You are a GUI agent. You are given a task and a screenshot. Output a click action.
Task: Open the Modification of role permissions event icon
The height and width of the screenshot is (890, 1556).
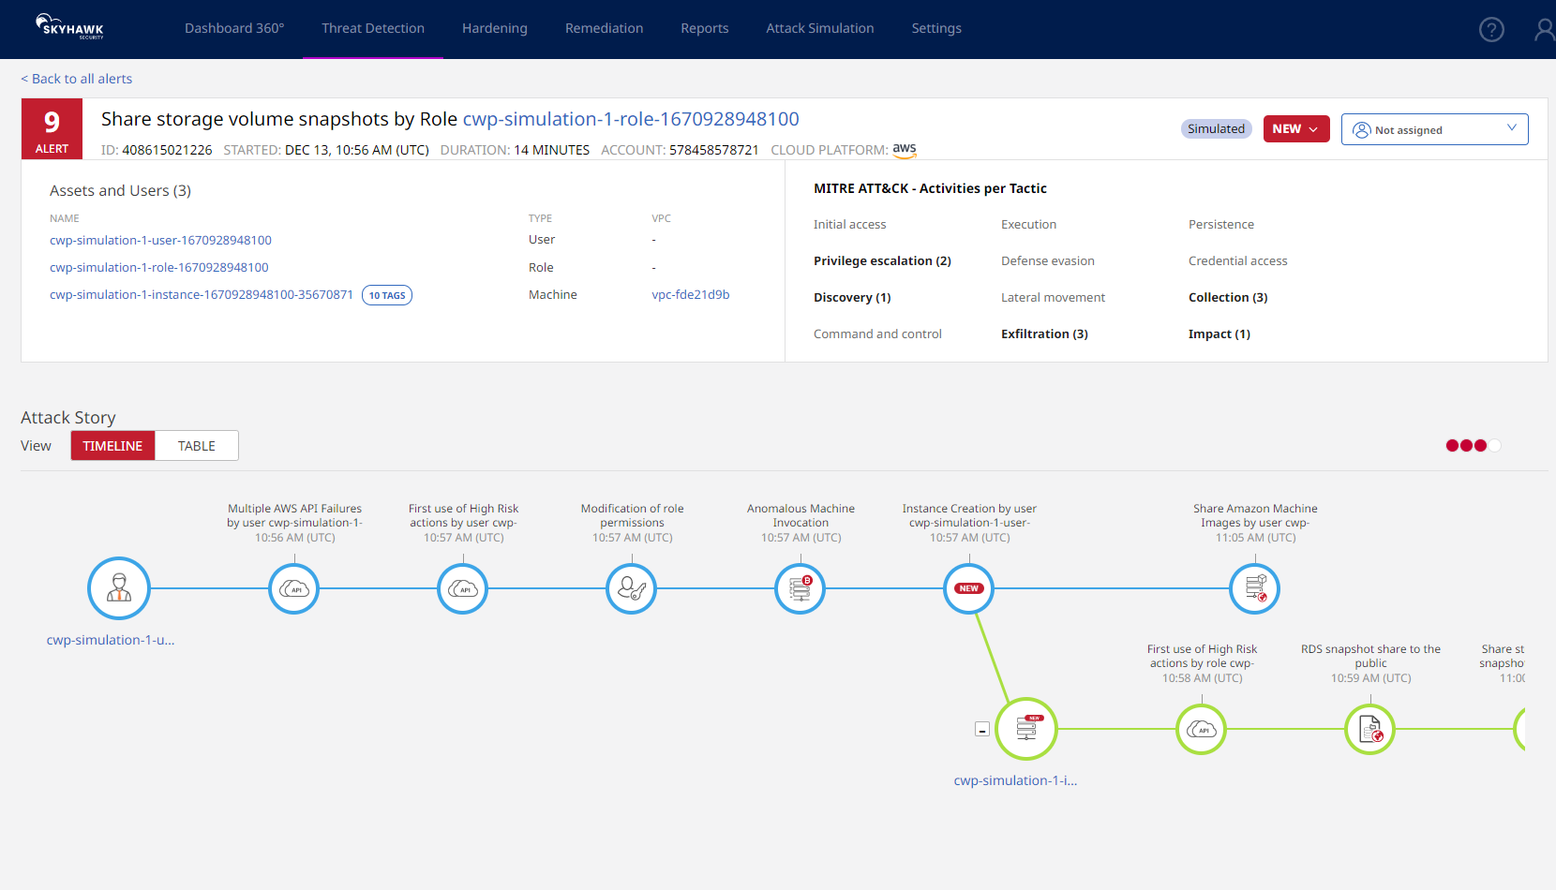pyautogui.click(x=631, y=588)
